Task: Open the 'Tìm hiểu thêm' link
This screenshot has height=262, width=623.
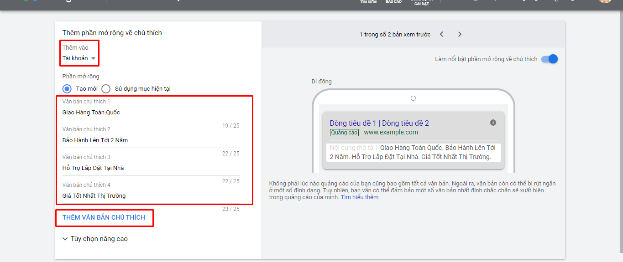Action: pos(360,197)
